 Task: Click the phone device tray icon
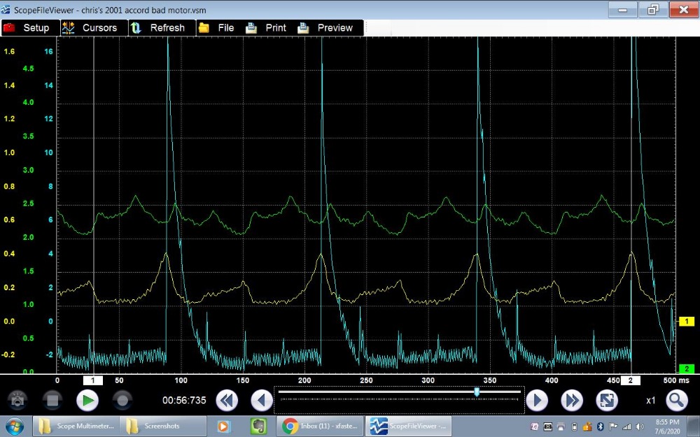(574, 427)
